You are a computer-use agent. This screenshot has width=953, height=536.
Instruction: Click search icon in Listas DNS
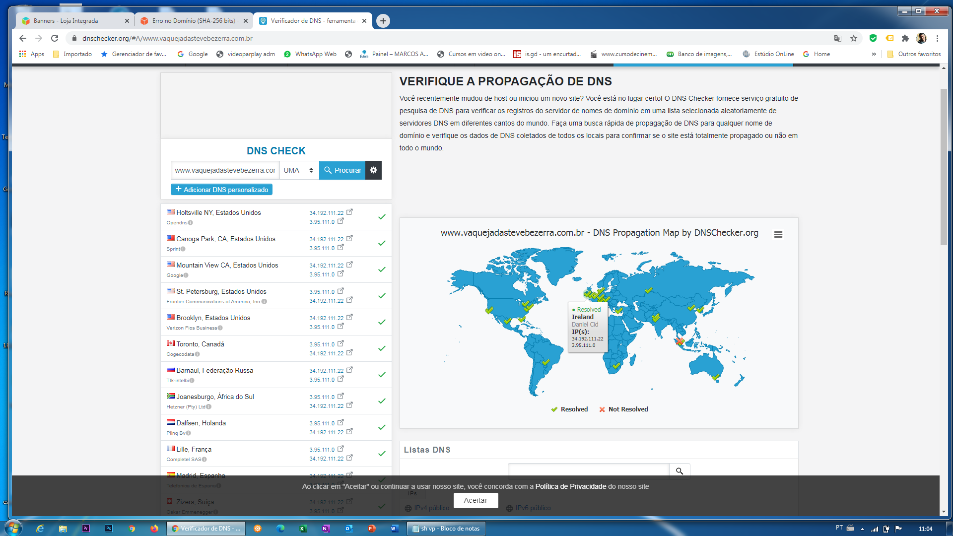coord(679,470)
